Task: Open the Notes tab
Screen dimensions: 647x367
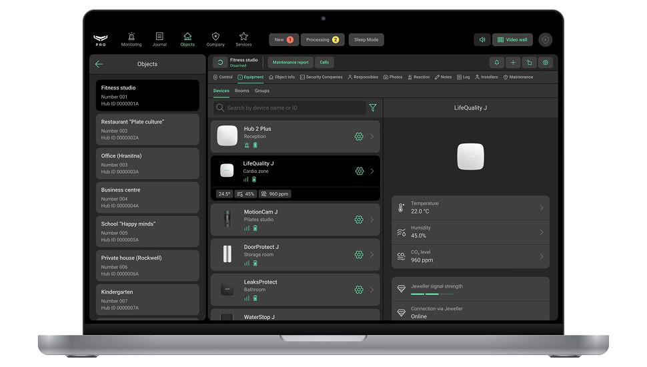Action: [x=443, y=77]
